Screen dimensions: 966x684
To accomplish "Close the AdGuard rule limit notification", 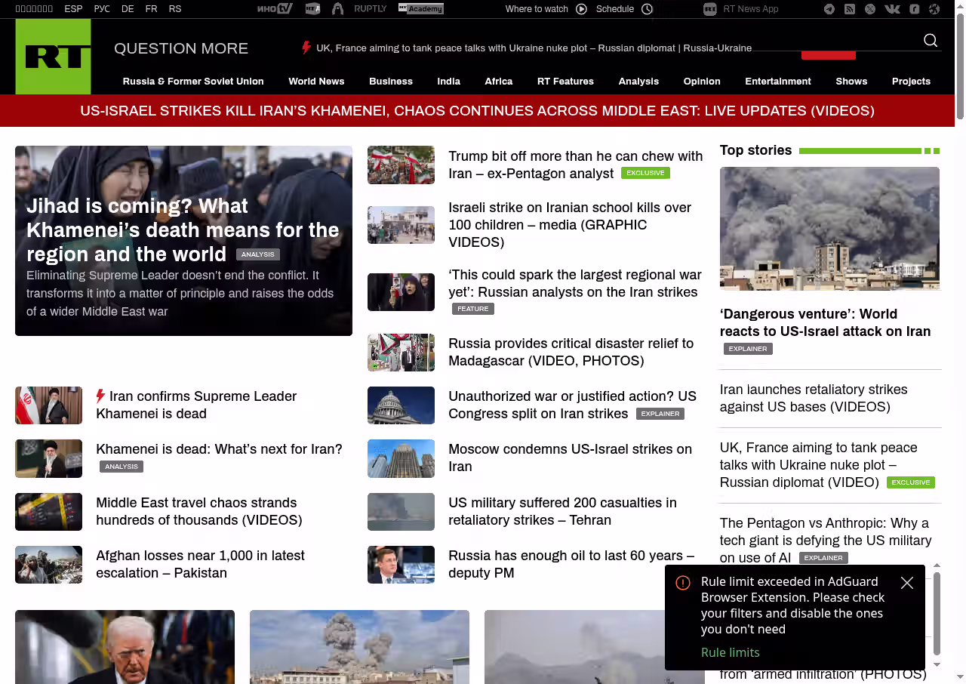I will [x=907, y=583].
